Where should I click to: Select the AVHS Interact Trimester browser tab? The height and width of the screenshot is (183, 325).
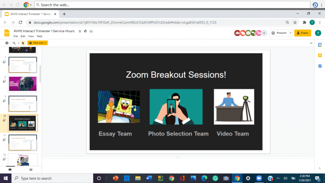(x=30, y=14)
